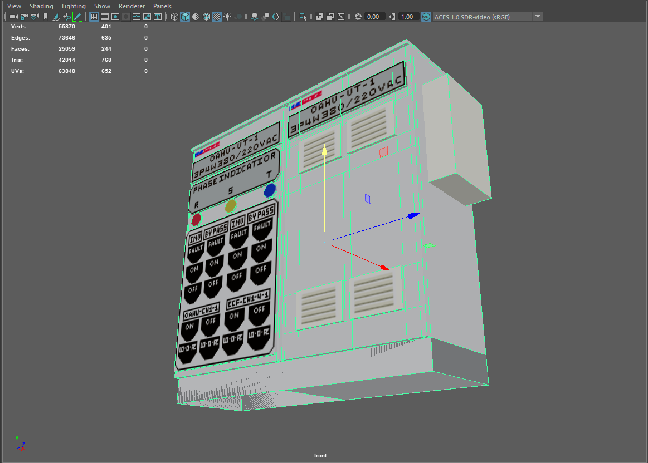
Task: Enable Screen Space Ambient Occlusion icon
Action: (255, 17)
